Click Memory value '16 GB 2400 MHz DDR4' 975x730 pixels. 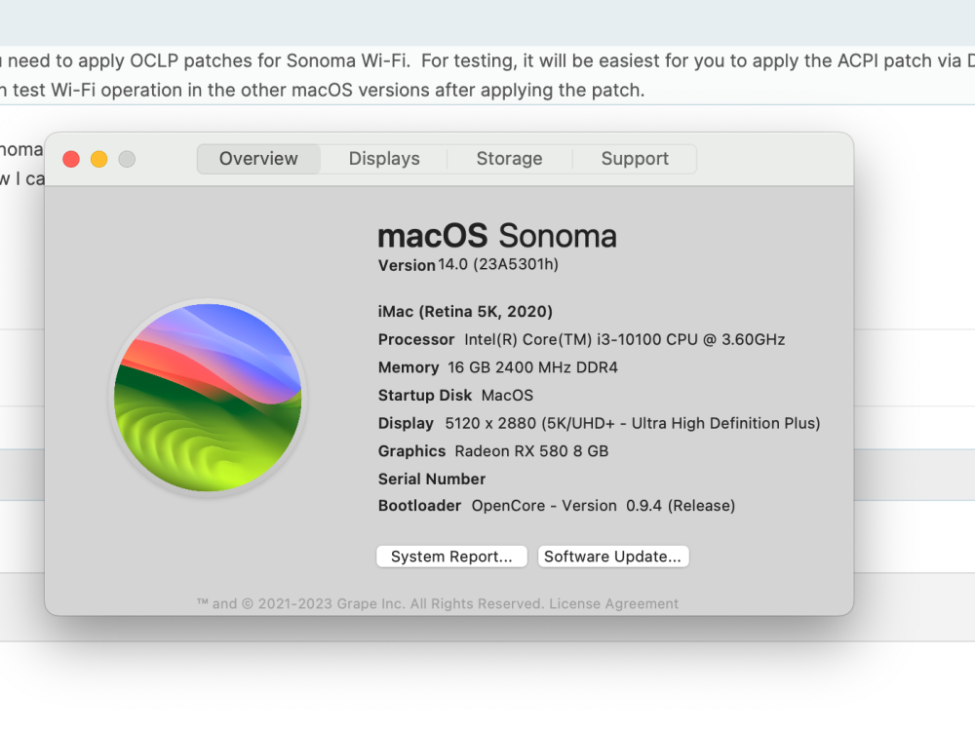[x=533, y=367]
